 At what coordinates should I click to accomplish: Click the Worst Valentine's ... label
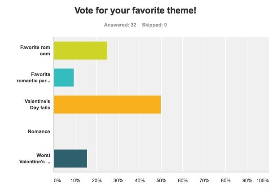pyautogui.click(x=35, y=158)
